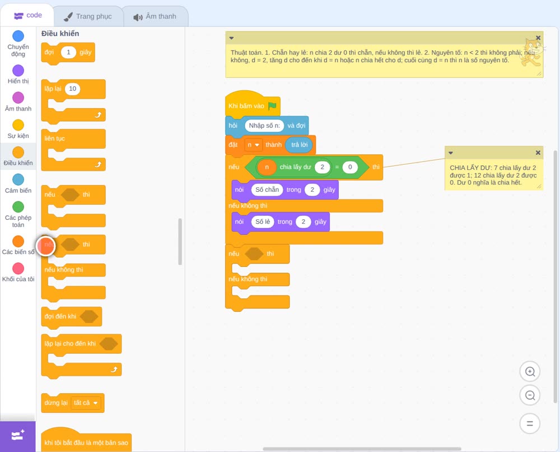
Task: Collapse the CHIA LẤY DƯ comment
Action: [451, 153]
